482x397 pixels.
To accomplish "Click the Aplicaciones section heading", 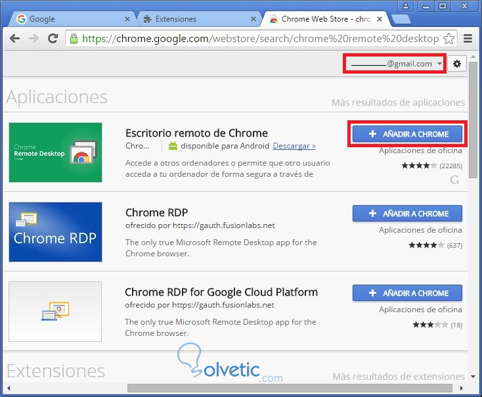I will (x=57, y=97).
